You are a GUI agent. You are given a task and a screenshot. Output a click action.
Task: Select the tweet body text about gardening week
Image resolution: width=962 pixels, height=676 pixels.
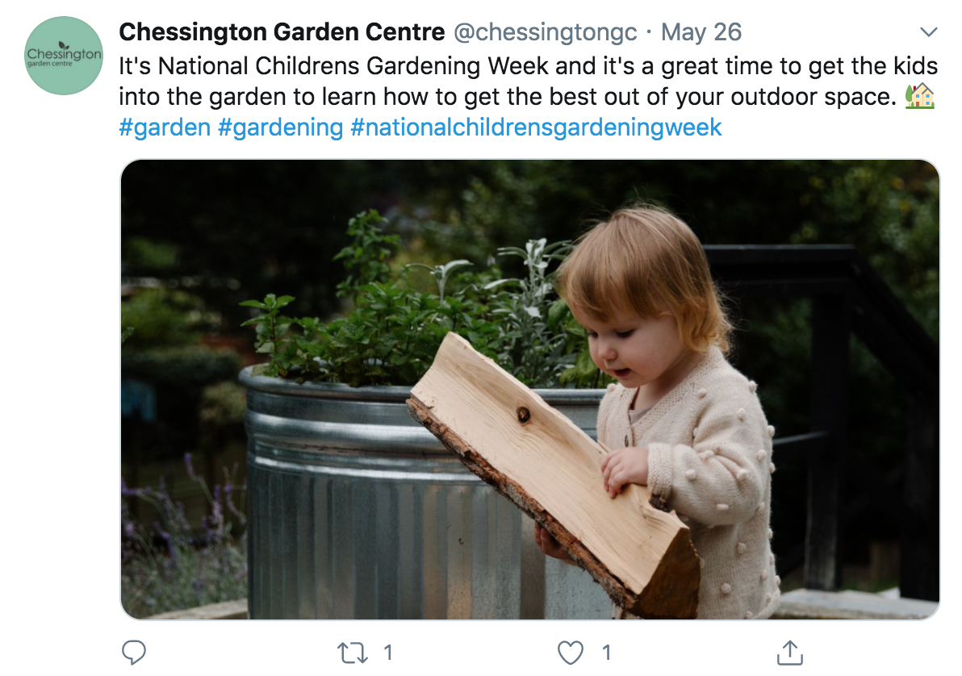(x=529, y=81)
